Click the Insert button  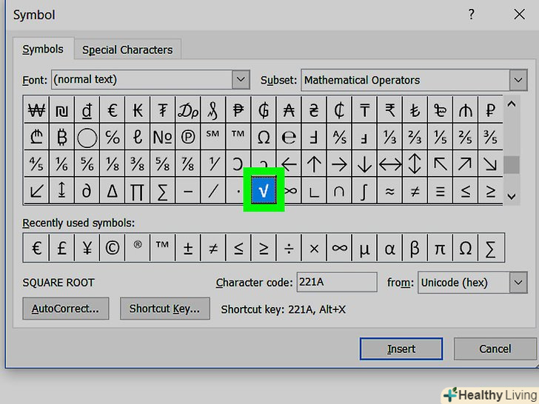401,349
